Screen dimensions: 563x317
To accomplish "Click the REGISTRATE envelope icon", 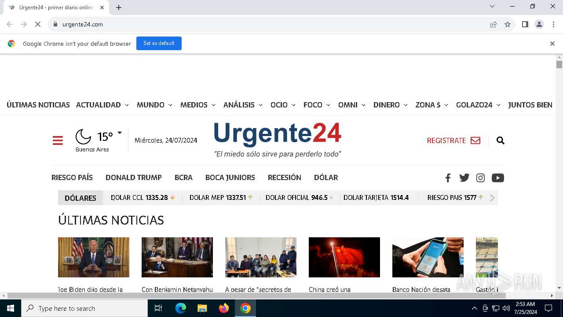I will tap(475, 140).
